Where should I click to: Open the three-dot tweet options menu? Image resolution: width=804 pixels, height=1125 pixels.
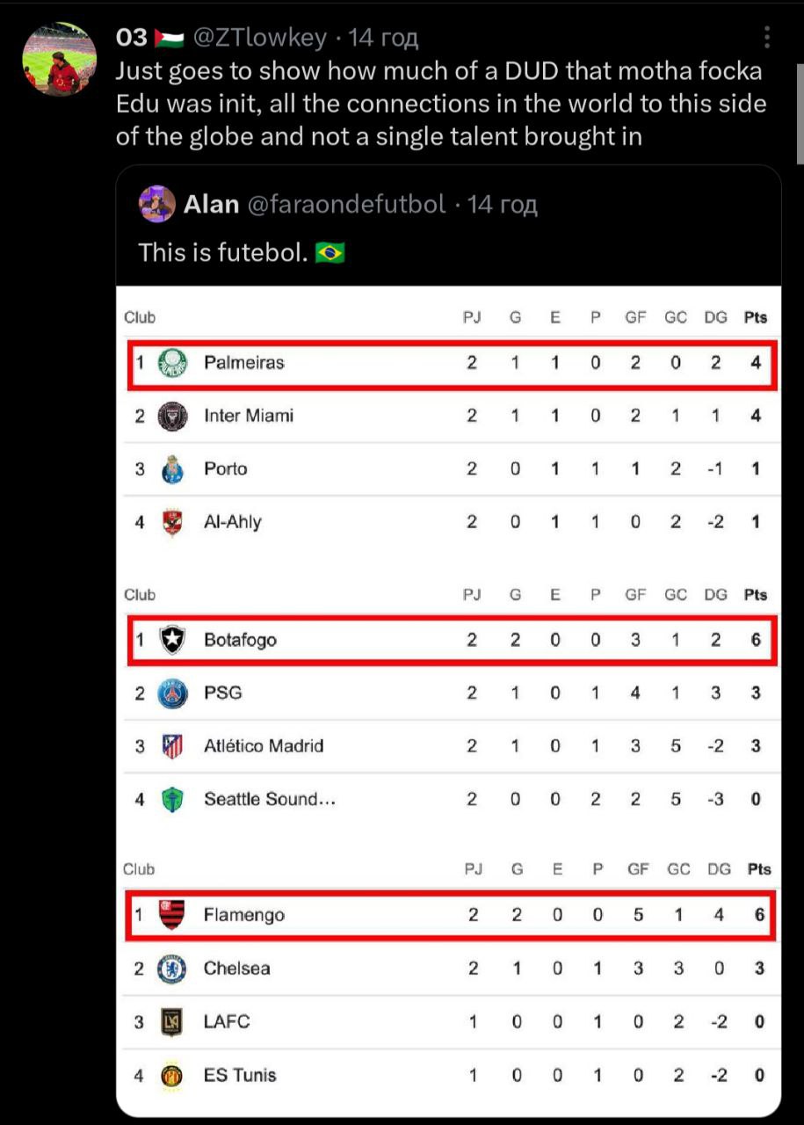point(767,37)
